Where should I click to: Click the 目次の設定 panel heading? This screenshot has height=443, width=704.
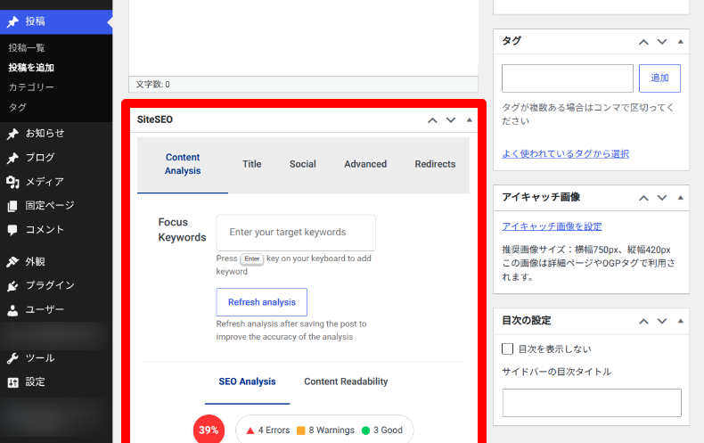[x=526, y=320]
